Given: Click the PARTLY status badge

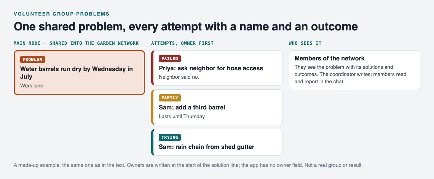Looking at the screenshot, I should click(170, 98).
